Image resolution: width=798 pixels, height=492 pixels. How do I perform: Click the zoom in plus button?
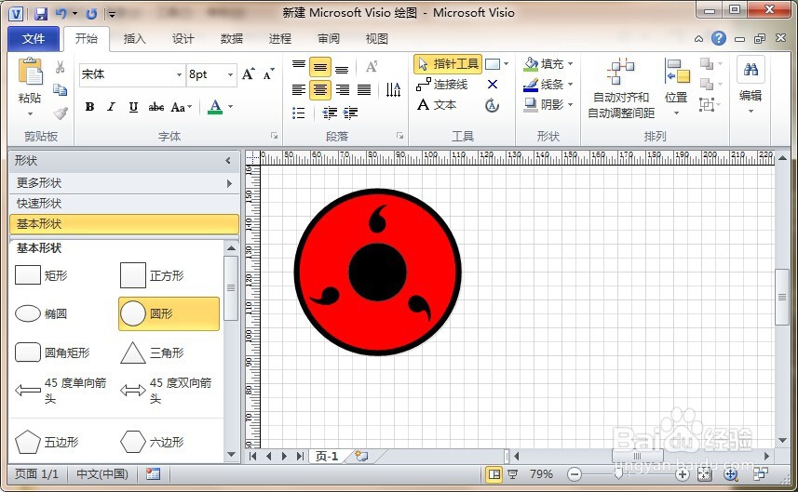[683, 474]
